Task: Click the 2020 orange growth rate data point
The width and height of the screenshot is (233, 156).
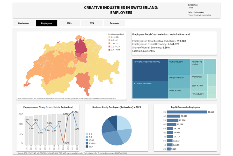Action: tap(63, 143)
